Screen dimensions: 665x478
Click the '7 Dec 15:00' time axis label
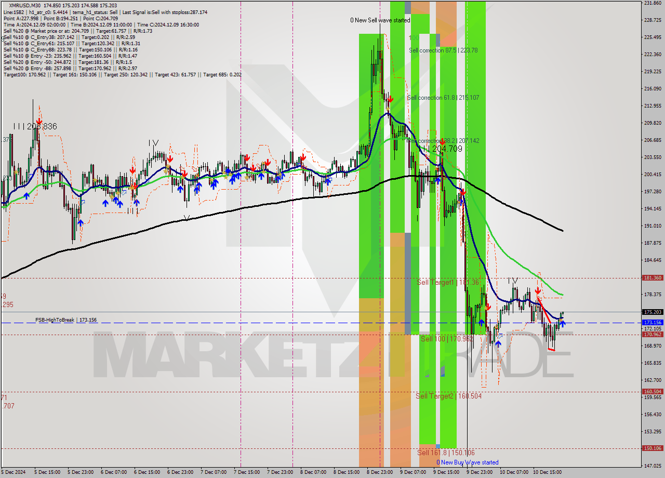point(247,472)
